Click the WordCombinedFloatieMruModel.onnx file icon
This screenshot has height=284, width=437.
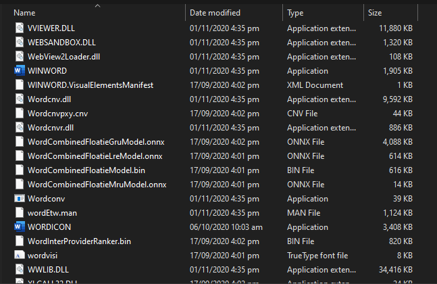click(20, 185)
